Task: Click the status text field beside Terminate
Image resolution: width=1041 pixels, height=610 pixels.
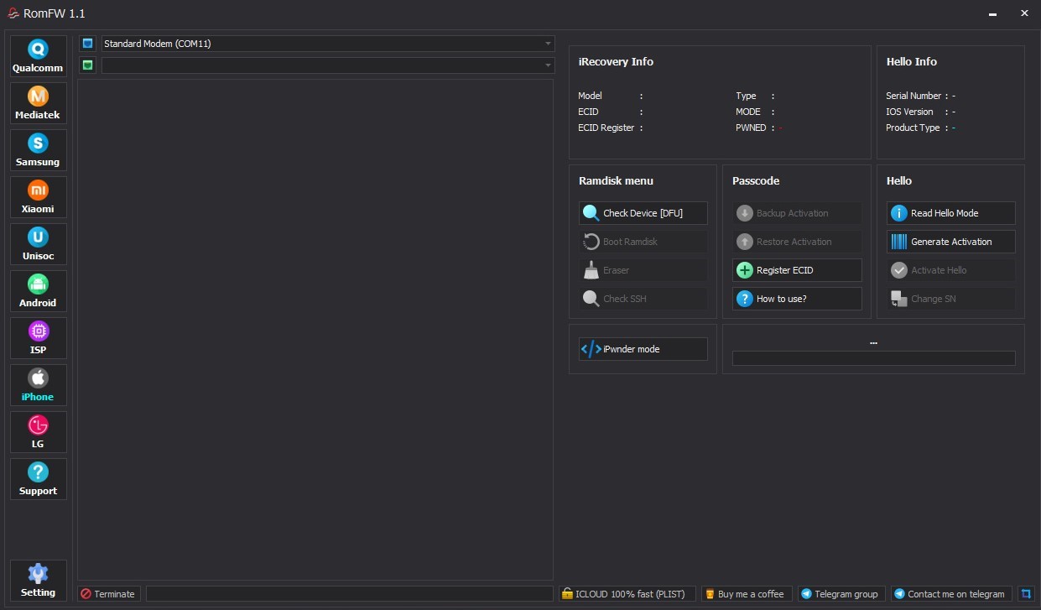Action: pos(350,594)
